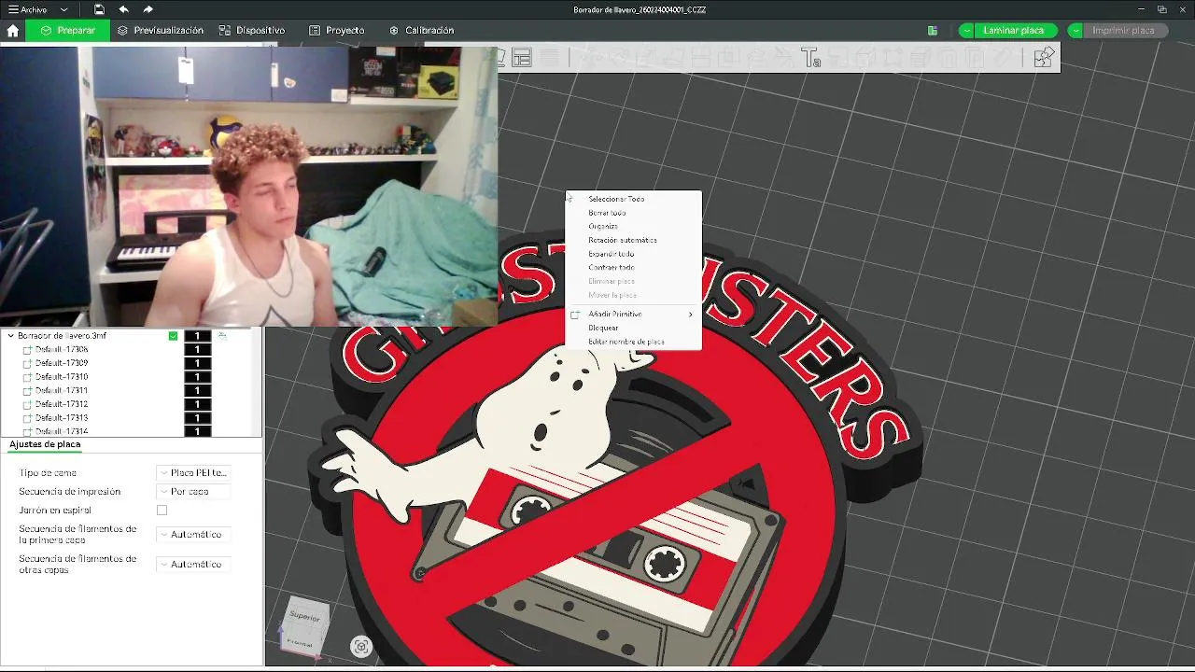Open other layers filament sequence Automático dropdown
1195x672 pixels.
pos(193,565)
